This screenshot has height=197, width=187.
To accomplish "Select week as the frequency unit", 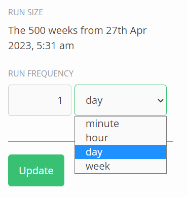I will (x=121, y=166).
